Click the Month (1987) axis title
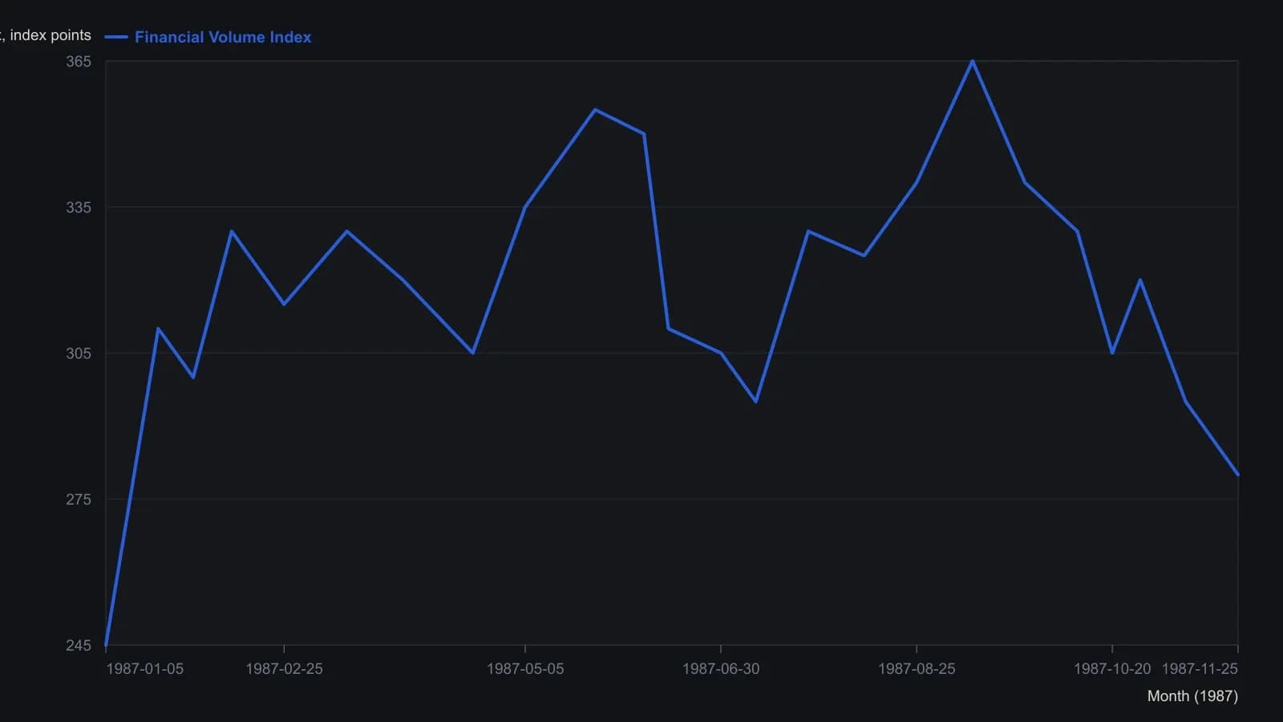The height and width of the screenshot is (722, 1283). pos(1192,696)
